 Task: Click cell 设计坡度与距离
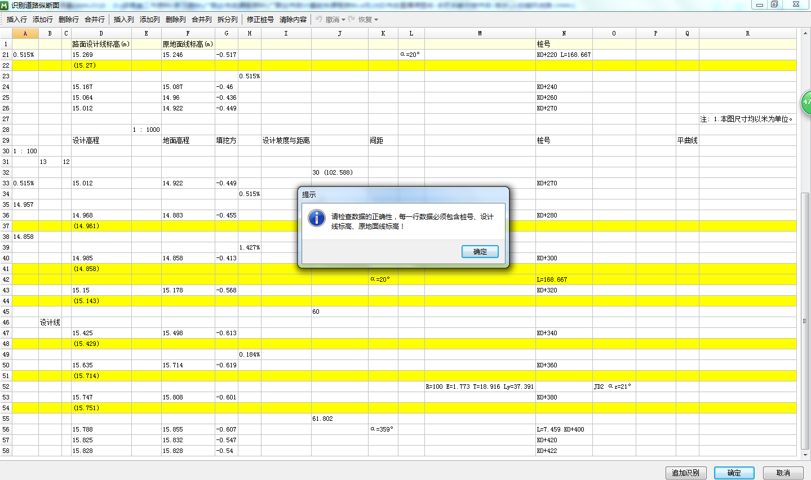point(286,140)
